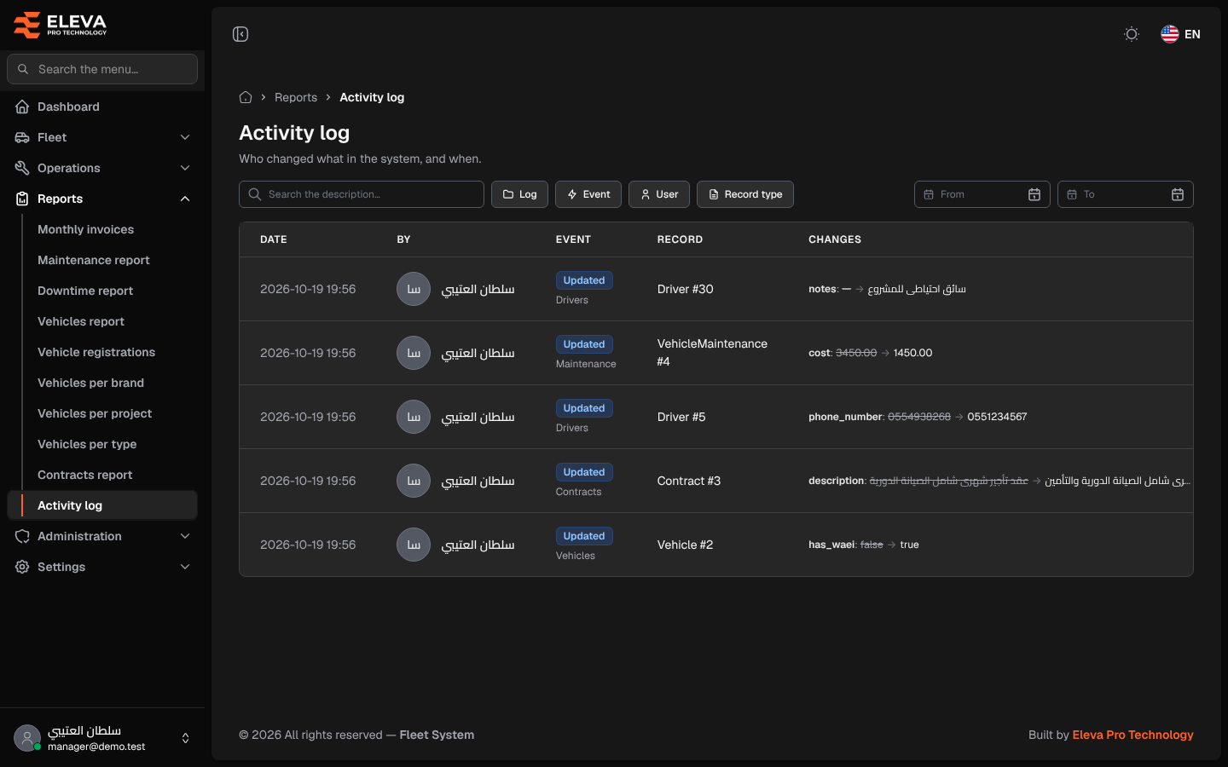Click Updated badge in Driver #30 row
The height and width of the screenshot is (767, 1228).
coord(584,280)
